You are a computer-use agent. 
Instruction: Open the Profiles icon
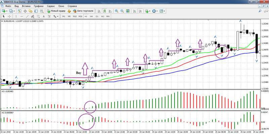[11, 11]
